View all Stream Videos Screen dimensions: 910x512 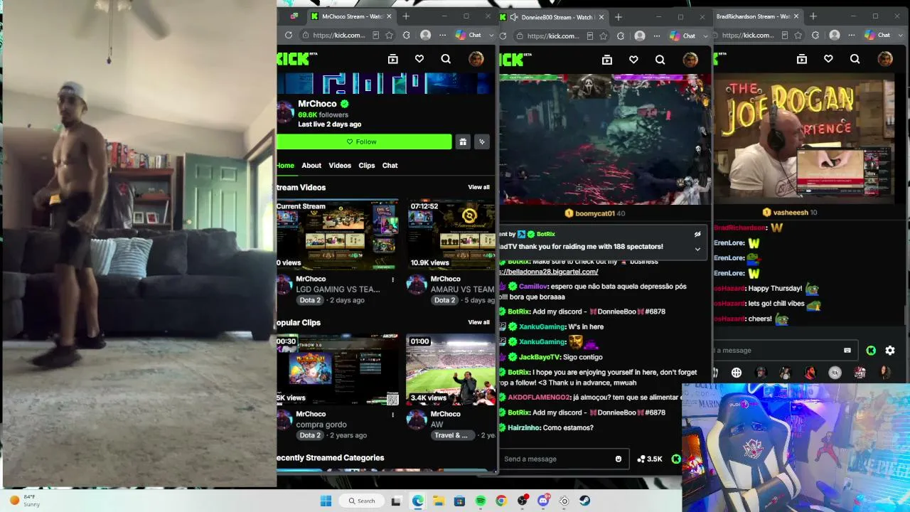point(478,187)
